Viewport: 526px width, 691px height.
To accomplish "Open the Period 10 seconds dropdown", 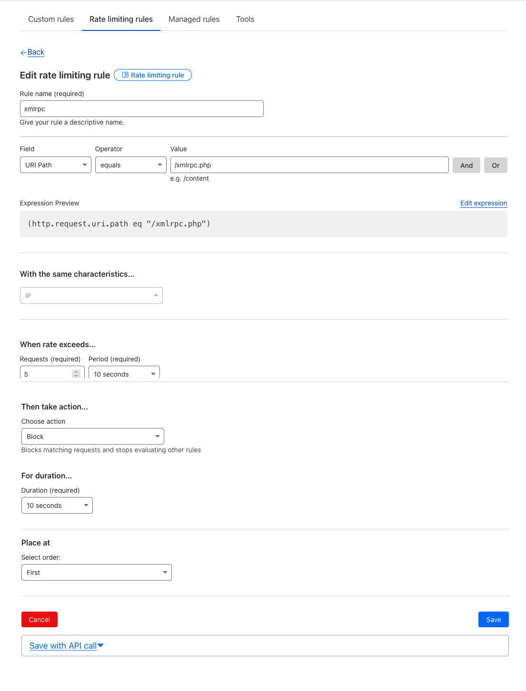I will point(124,373).
